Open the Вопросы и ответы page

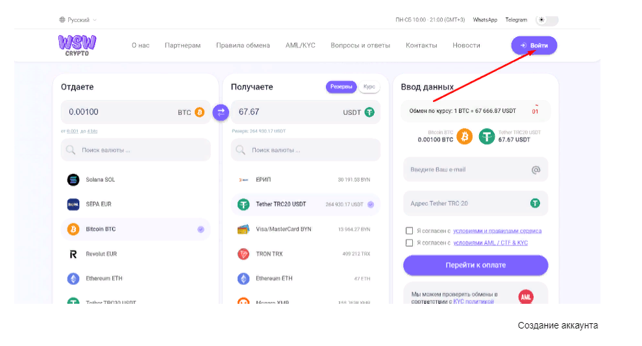pos(360,45)
